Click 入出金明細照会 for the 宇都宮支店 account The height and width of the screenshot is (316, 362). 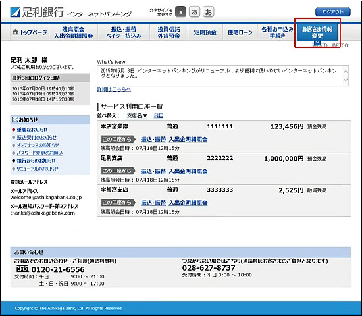click(188, 203)
